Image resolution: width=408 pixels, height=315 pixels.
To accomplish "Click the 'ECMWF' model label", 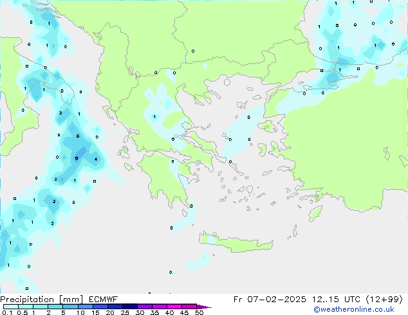I will click(x=104, y=300).
